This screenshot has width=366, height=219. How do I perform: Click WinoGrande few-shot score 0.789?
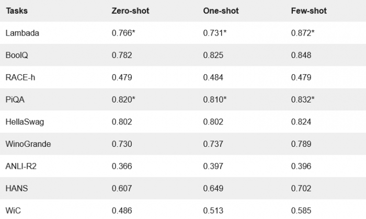pyautogui.click(x=301, y=144)
